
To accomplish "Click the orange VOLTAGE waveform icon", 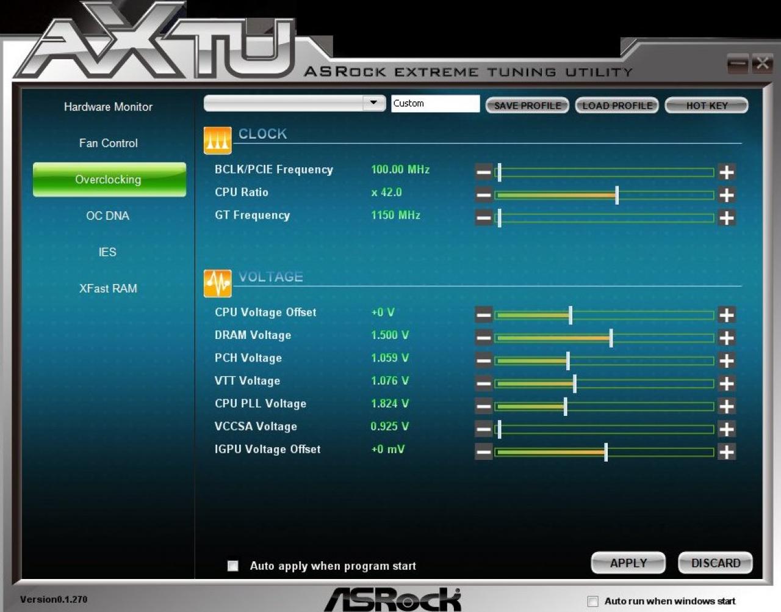I will (217, 283).
